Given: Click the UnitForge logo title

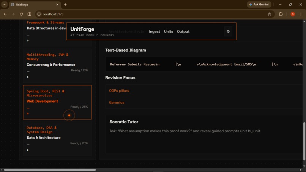Looking at the screenshot, I should pyautogui.click(x=82, y=29).
